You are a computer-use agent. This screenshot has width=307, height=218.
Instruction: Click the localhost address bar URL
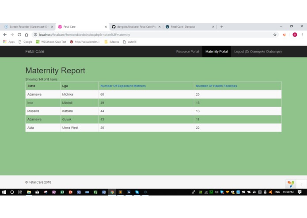(84, 34)
